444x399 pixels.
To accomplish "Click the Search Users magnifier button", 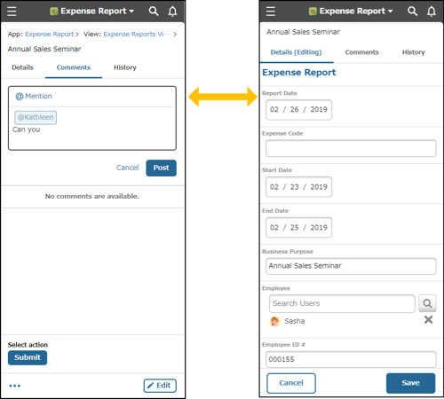I will [x=427, y=303].
